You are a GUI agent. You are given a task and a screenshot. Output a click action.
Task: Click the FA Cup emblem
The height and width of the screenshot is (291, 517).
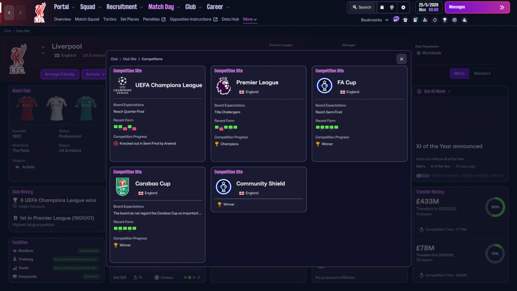(x=324, y=86)
